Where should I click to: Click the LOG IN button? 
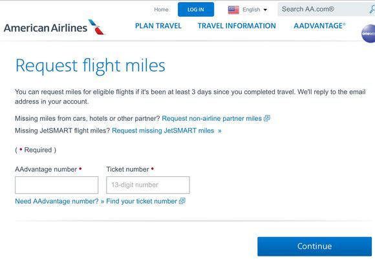[196, 10]
